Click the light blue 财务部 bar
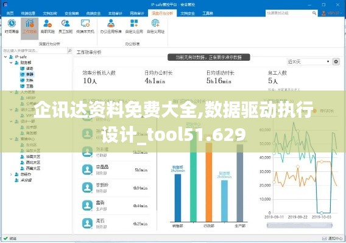Screen dimensions: 346x243 point(224,201)
